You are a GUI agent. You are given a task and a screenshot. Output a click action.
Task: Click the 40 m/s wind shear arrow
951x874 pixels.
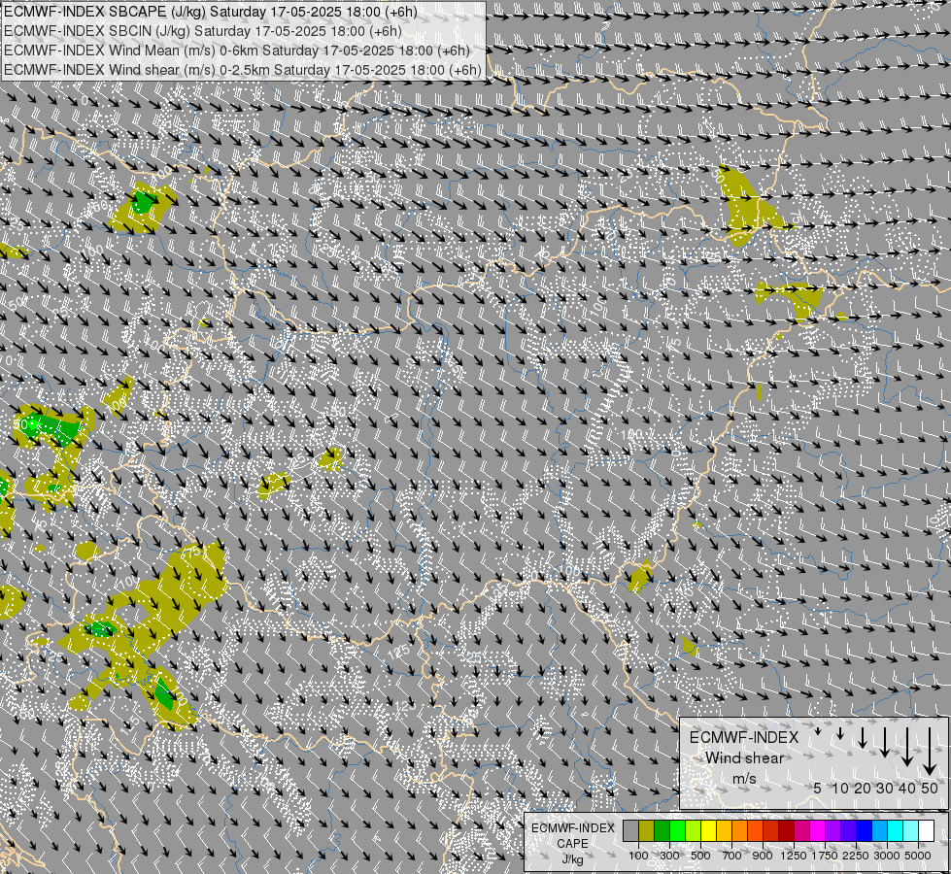[906, 747]
